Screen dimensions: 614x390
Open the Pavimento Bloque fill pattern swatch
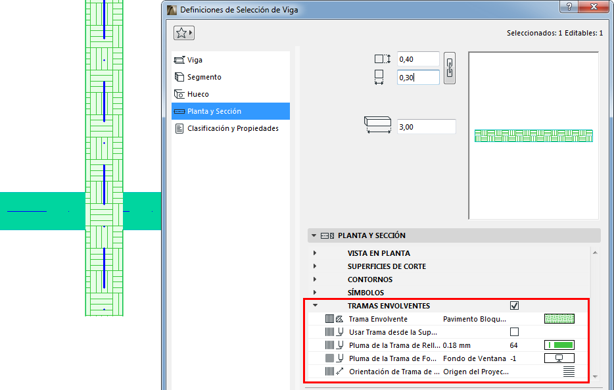[x=559, y=319]
